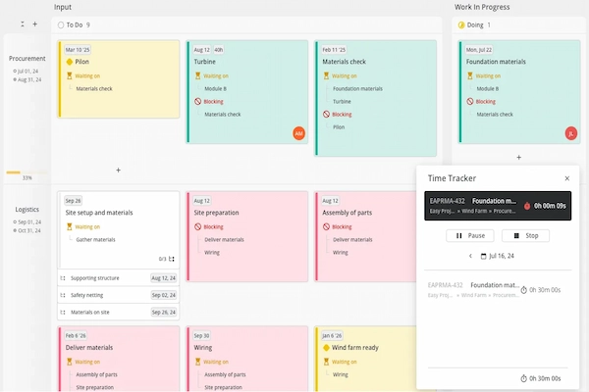Click the Materials on site subtask icon
Viewport: 589px width, 392px height.
point(64,313)
